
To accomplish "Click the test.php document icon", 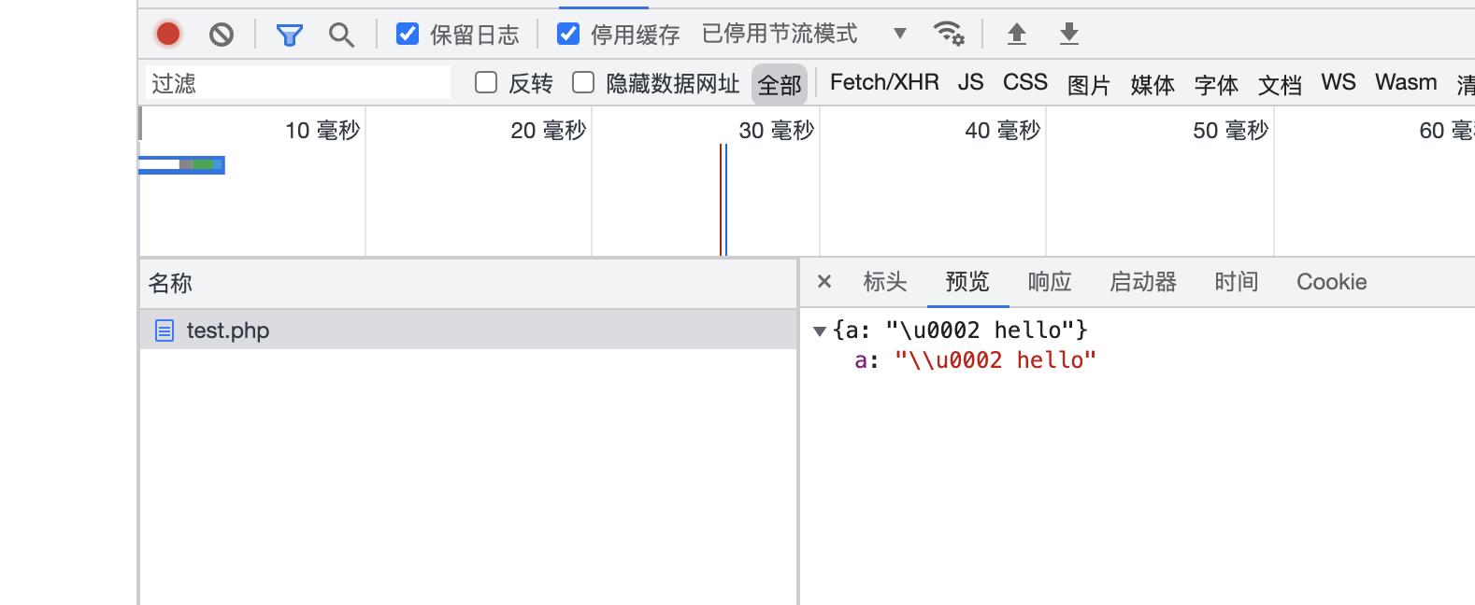I will 165,331.
